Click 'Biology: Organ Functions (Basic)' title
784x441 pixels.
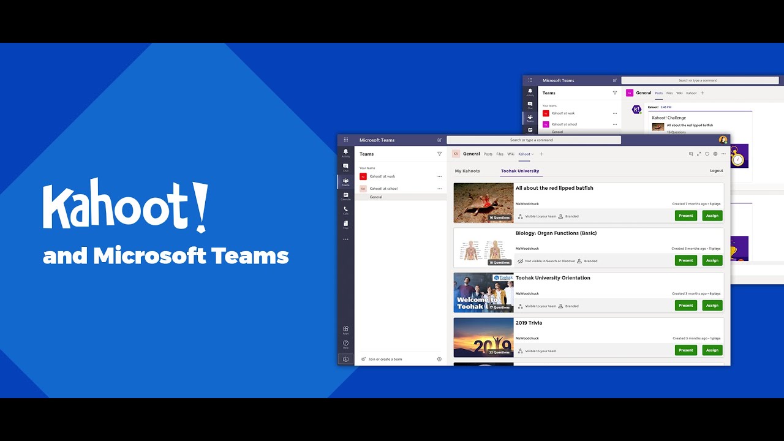[x=556, y=233]
